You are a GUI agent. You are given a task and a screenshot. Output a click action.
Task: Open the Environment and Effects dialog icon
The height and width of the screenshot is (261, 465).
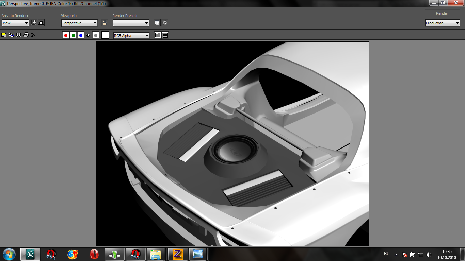pos(165,23)
